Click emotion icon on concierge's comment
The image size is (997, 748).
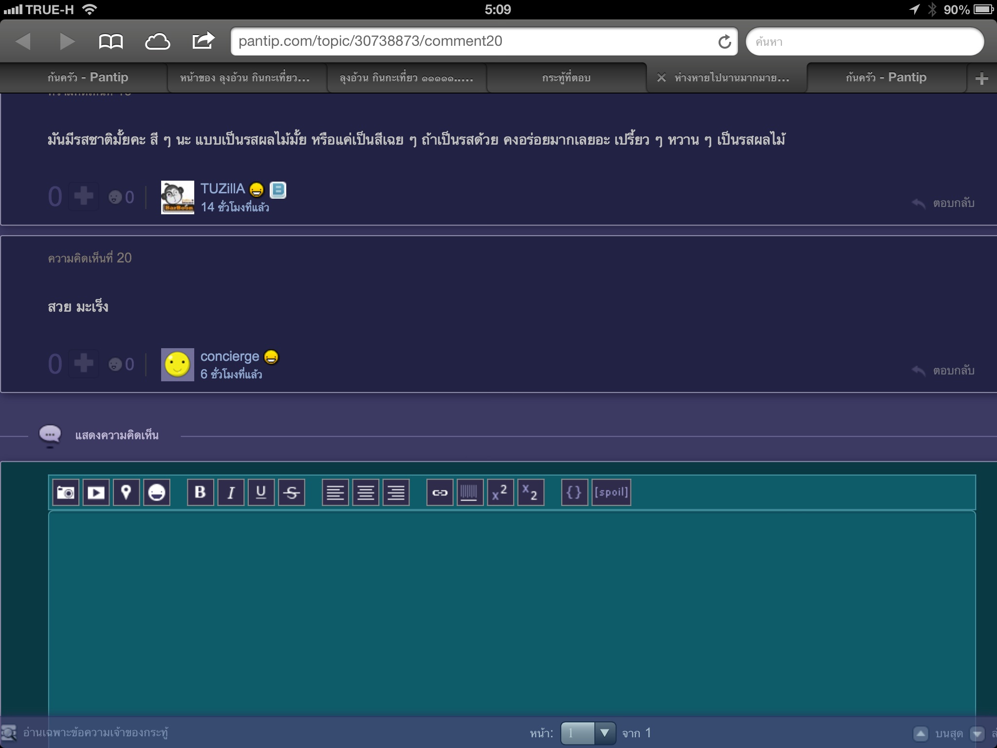(115, 364)
